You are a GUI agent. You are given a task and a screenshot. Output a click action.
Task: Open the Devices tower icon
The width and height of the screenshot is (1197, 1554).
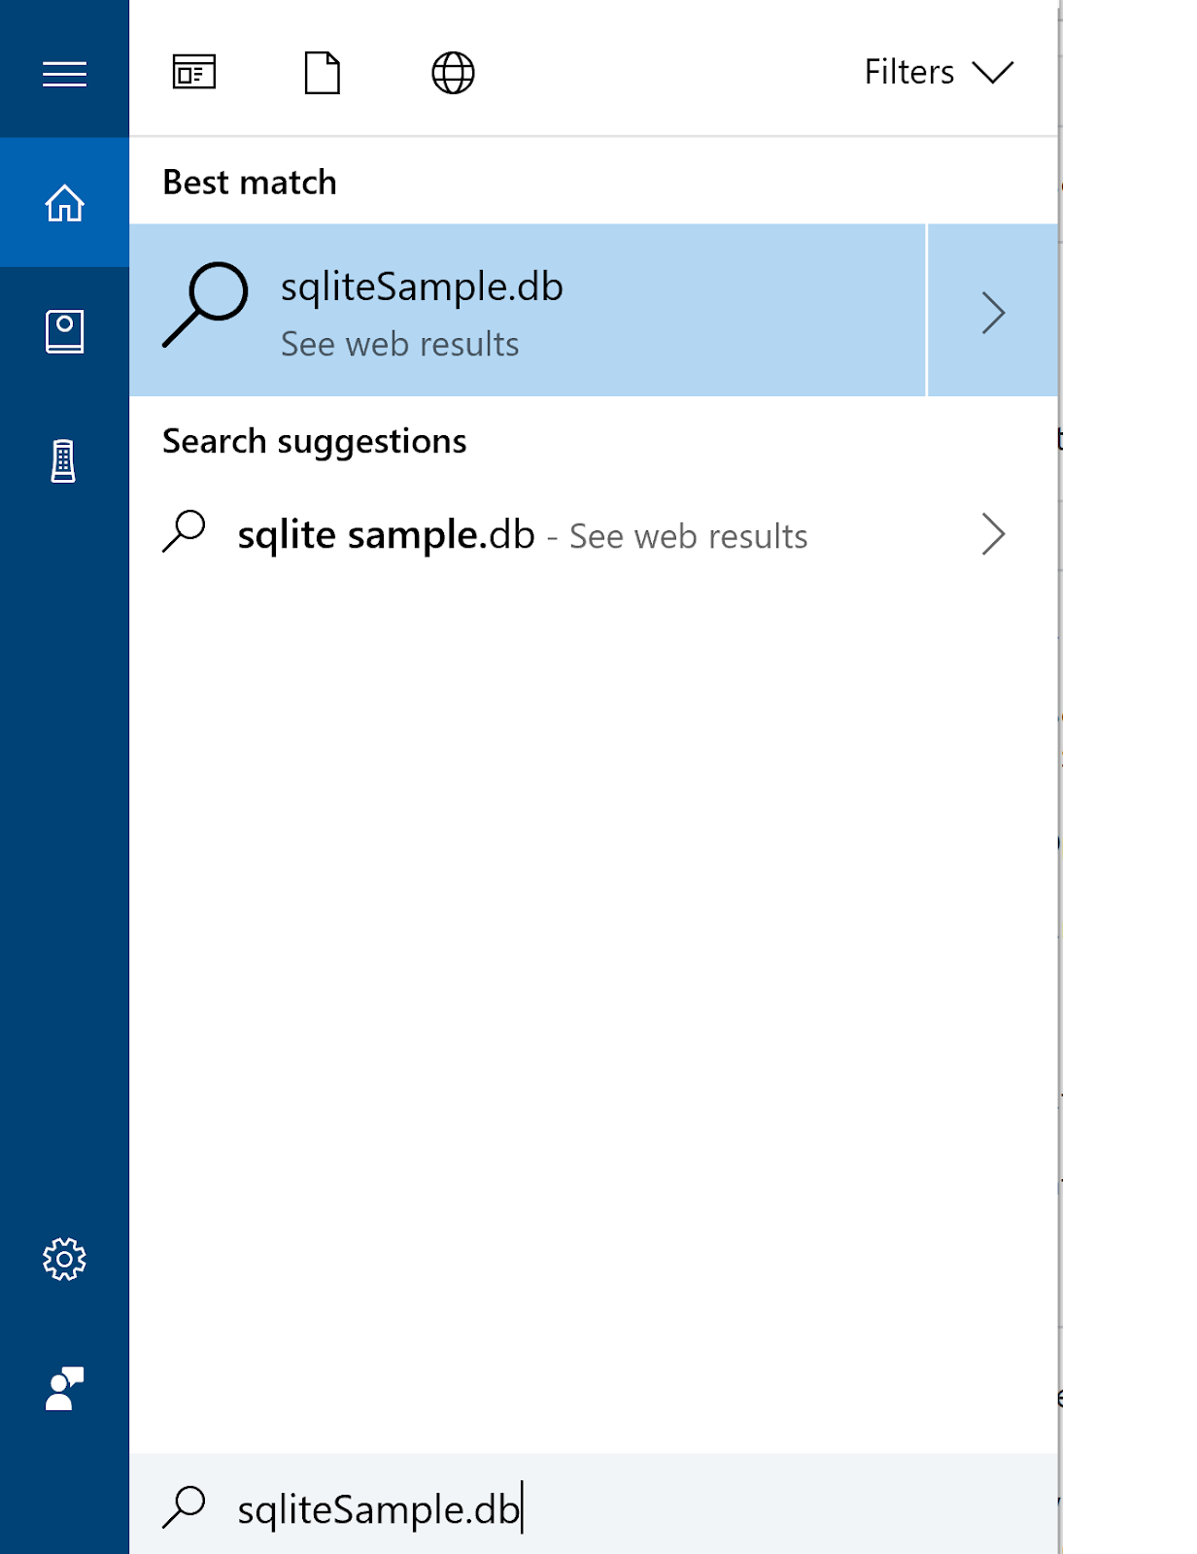click(x=64, y=460)
